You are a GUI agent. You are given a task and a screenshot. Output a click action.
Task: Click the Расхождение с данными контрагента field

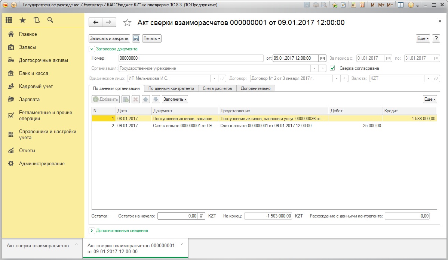(x=407, y=216)
